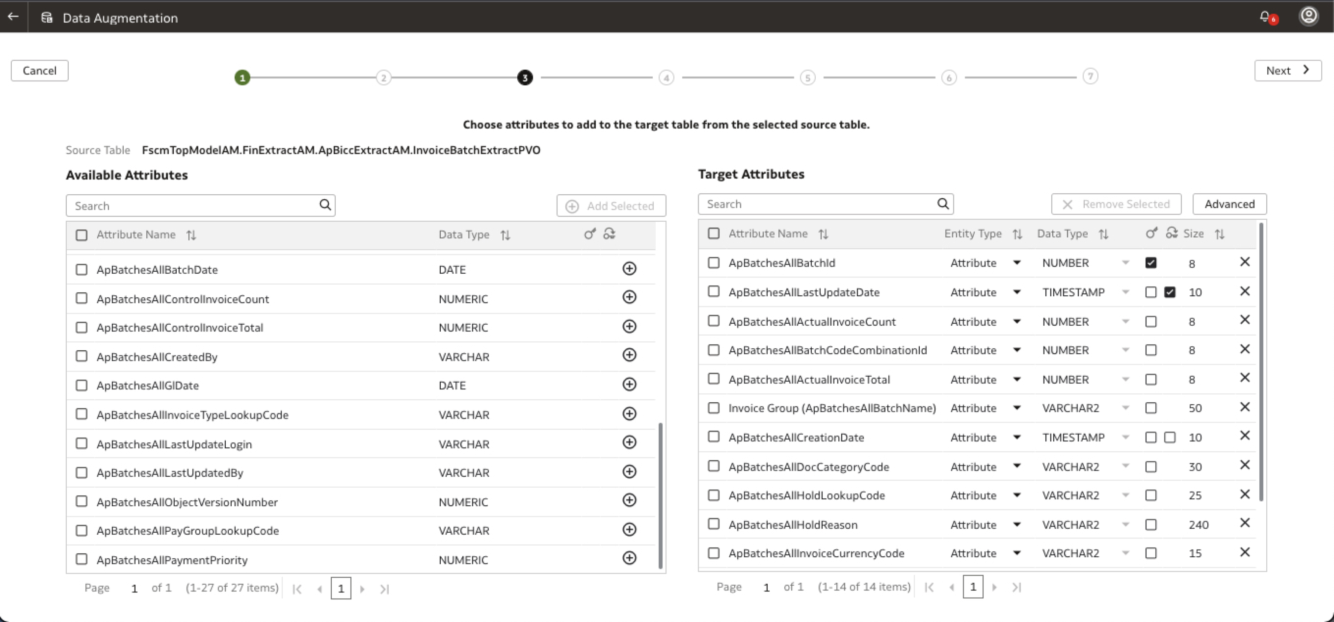Expand Entity Type dropdown for ApBatchesAllDocCategoryCode
This screenshot has width=1334, height=622.
click(x=1016, y=466)
